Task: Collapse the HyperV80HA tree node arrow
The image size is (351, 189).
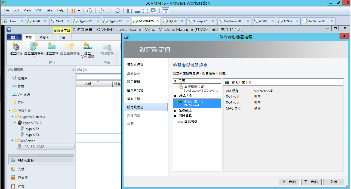Action: click(15, 123)
